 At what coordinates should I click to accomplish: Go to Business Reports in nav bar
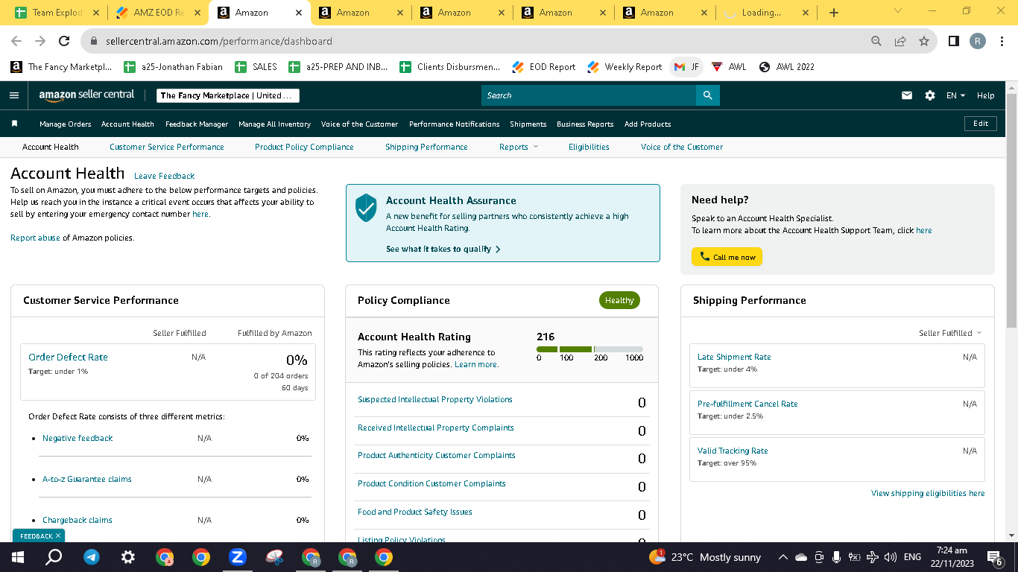tap(585, 124)
